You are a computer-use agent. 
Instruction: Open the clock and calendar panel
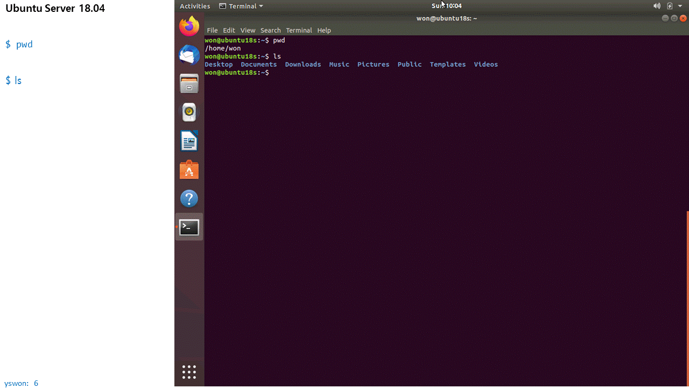click(x=447, y=5)
